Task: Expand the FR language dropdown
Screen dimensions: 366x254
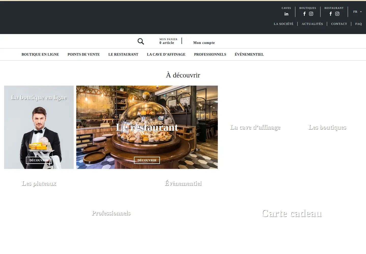Action: point(357,12)
